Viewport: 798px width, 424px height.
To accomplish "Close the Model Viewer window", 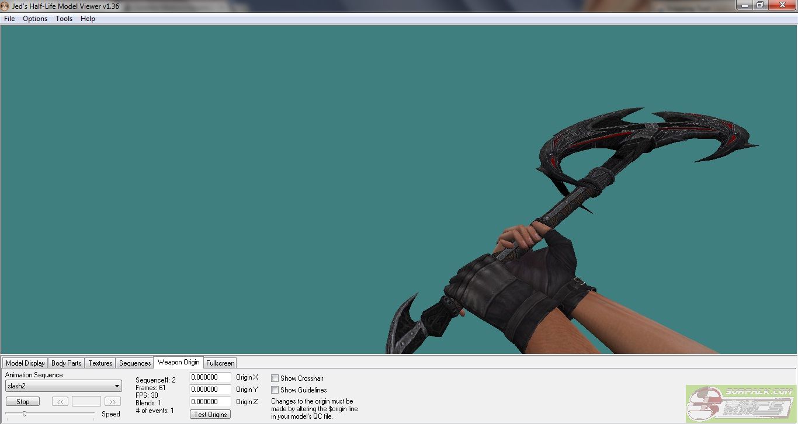I will (782, 5).
